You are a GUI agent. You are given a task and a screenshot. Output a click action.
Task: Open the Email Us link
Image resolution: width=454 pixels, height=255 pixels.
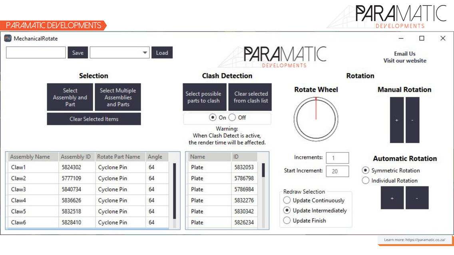coord(404,54)
